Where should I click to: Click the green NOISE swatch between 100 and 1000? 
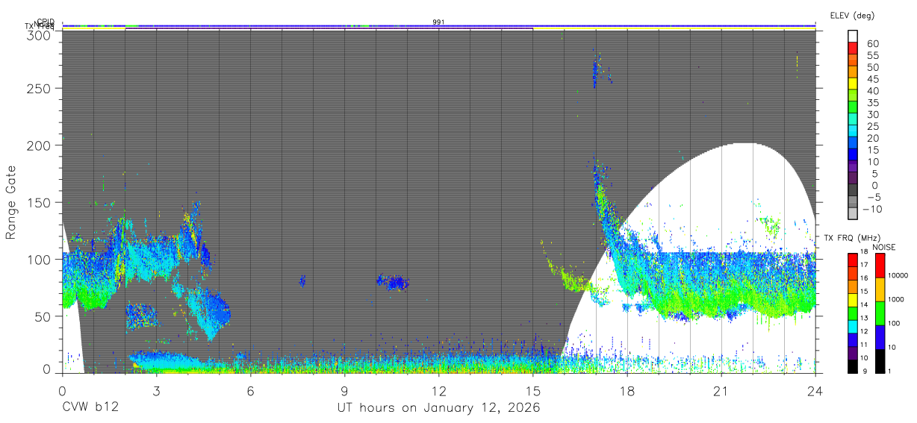point(881,312)
